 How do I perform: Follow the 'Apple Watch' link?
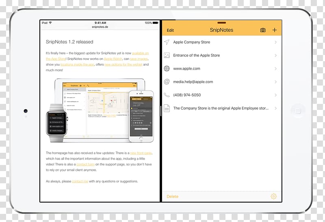click(113, 59)
